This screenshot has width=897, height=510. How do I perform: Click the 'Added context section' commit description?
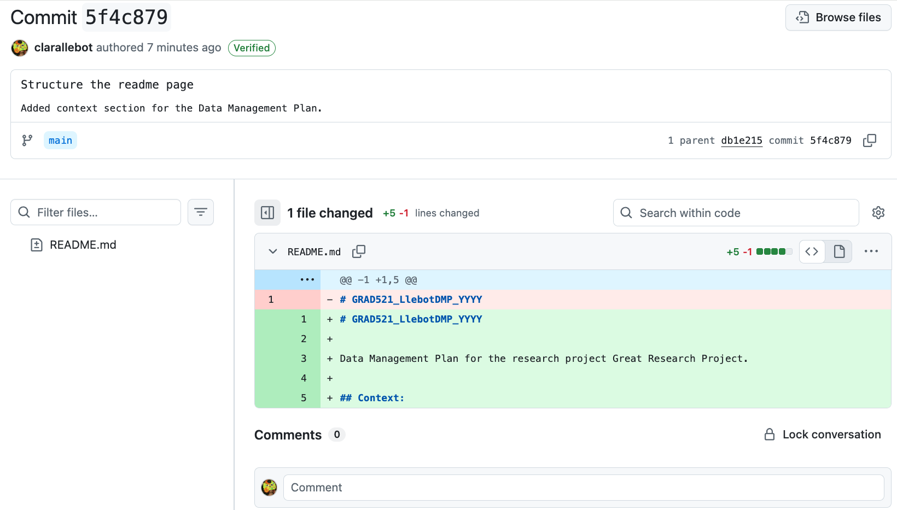point(171,108)
